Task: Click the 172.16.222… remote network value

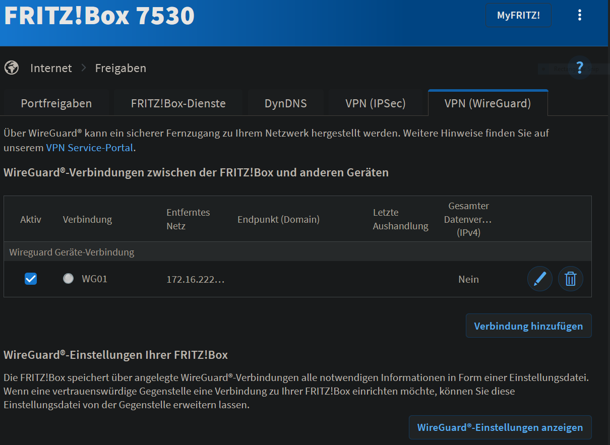Action: tap(196, 279)
